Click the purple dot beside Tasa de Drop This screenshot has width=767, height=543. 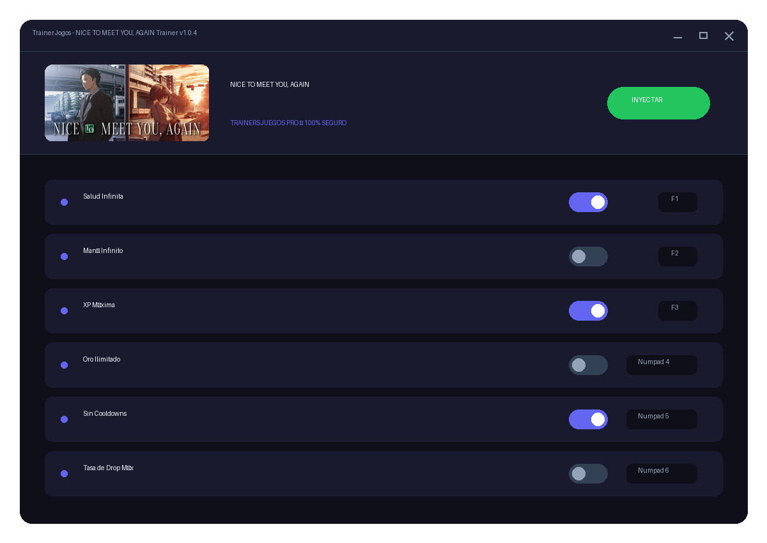pos(64,473)
